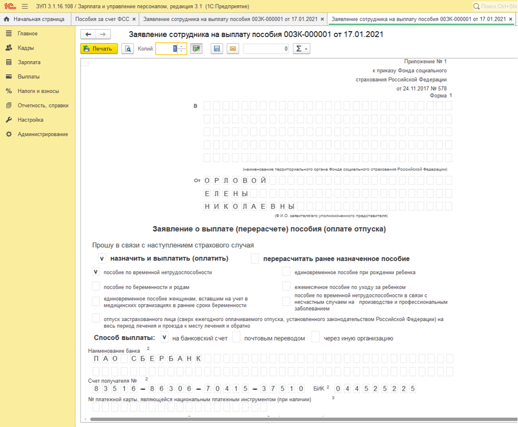The height and width of the screenshot is (427, 518).
Task: Click the Администрирование gear icon
Action: 9,134
